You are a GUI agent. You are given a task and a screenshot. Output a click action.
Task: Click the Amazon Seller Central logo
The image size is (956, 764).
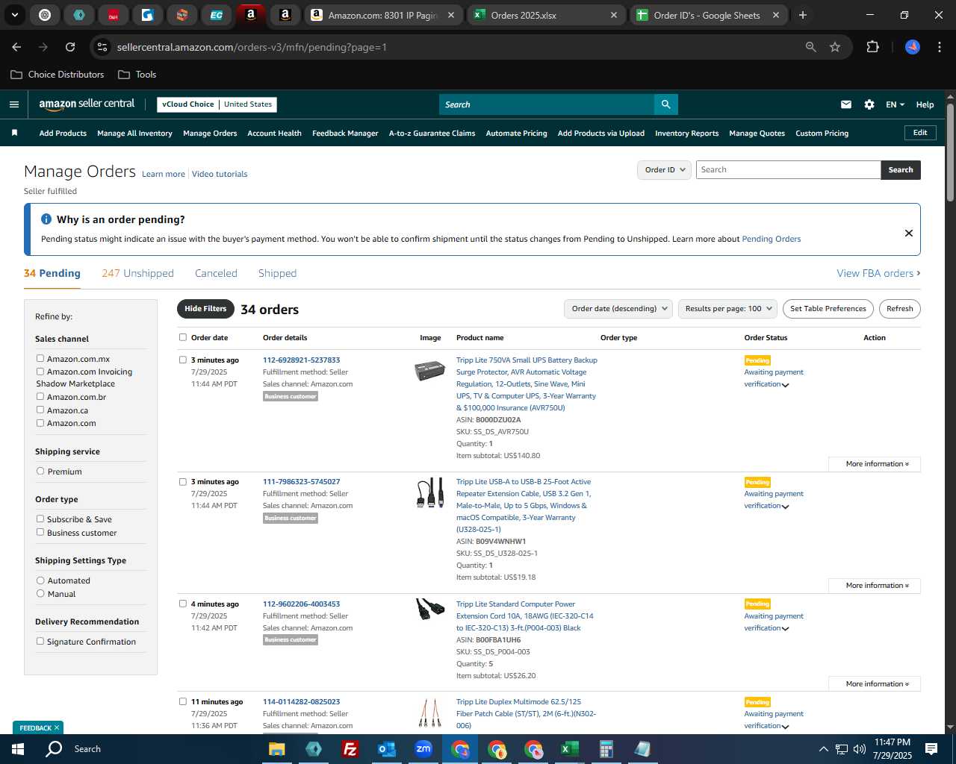tap(87, 104)
